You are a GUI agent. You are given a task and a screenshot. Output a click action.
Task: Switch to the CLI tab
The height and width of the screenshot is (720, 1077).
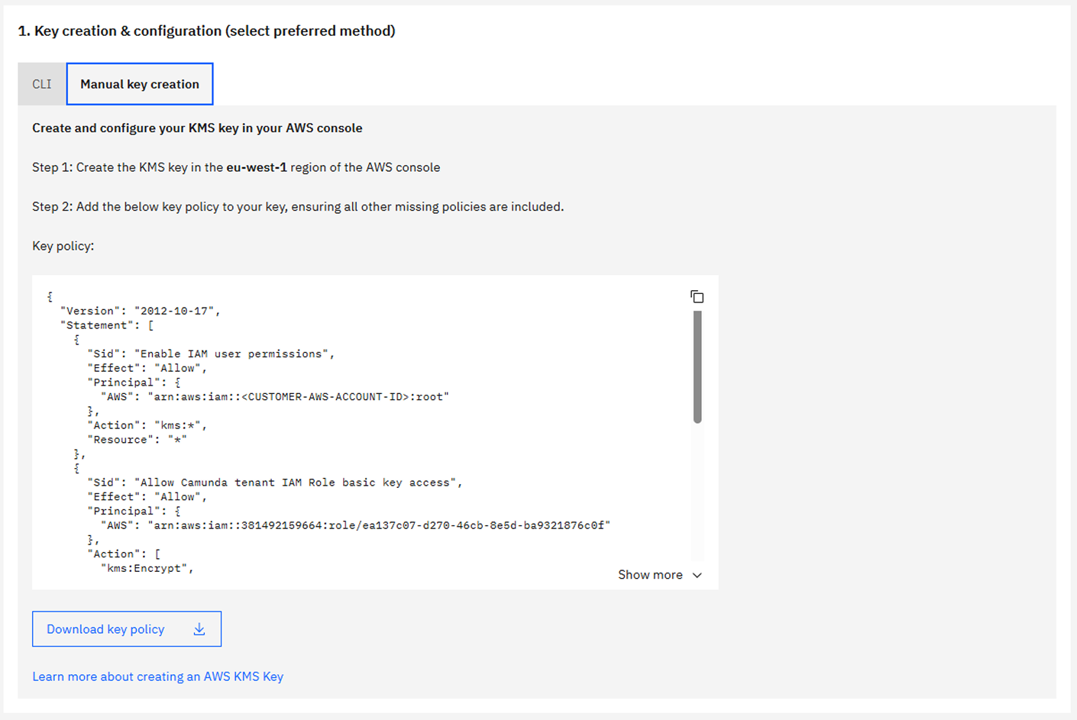point(41,84)
